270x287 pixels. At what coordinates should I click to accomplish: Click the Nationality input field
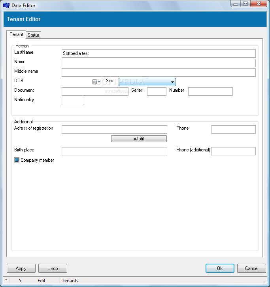[73, 101]
